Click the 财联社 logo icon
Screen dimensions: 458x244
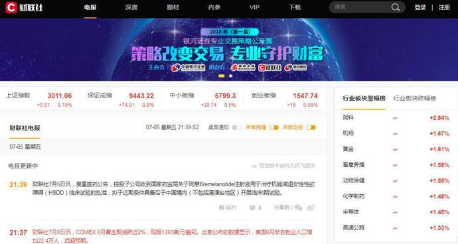[11, 7]
